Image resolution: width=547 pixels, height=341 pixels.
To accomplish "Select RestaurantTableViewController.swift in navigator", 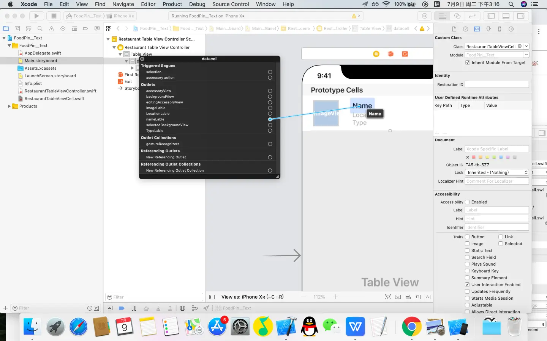I will [60, 91].
